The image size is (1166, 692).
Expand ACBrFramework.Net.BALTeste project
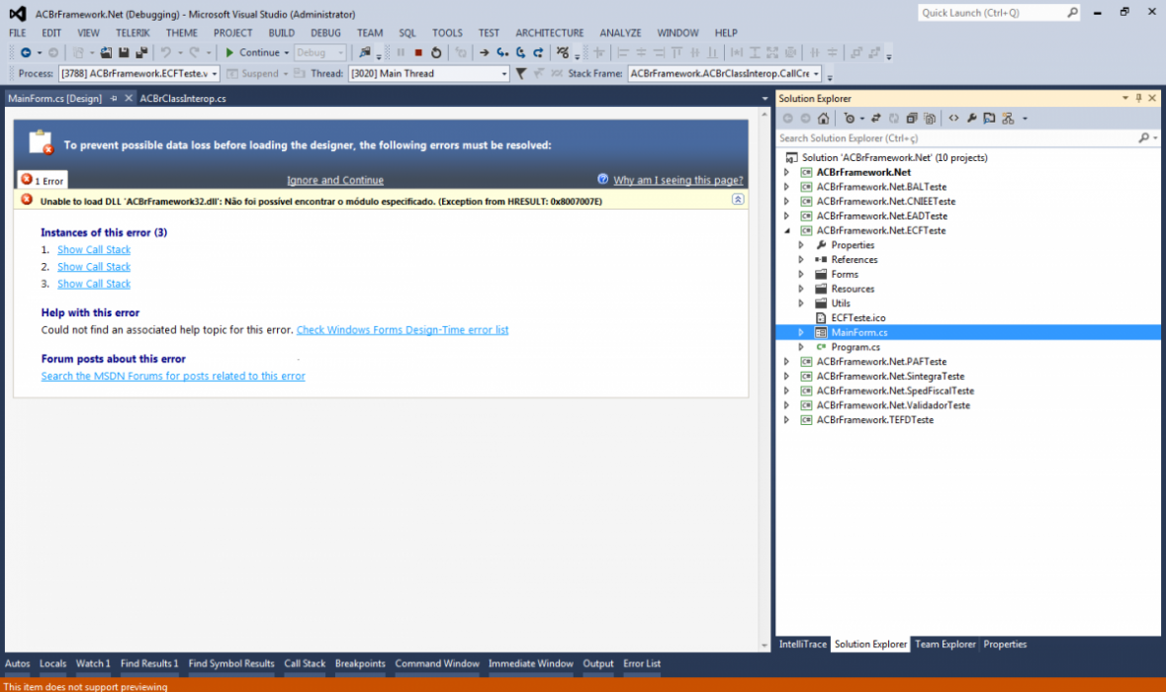[787, 187]
